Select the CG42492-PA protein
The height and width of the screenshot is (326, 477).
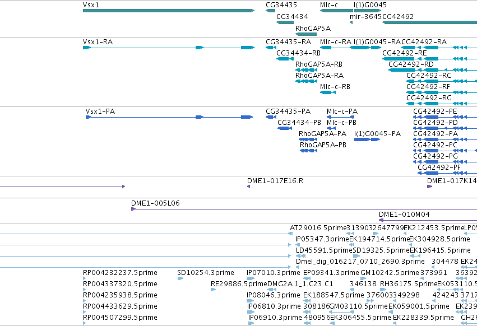pos(444,139)
